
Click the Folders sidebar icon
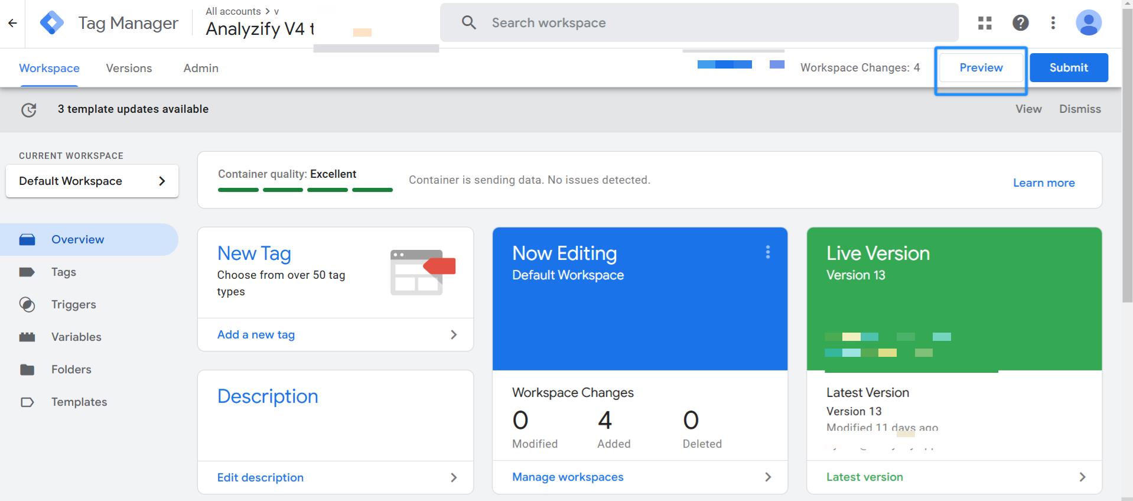[x=27, y=369]
